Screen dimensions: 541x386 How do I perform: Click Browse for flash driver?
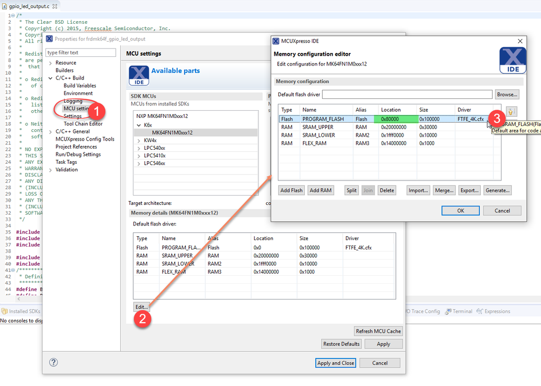point(507,95)
